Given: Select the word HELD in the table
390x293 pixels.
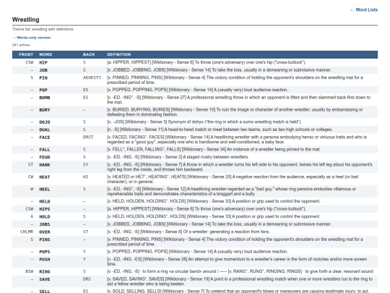Looking at the screenshot, I should tap(45, 201).
